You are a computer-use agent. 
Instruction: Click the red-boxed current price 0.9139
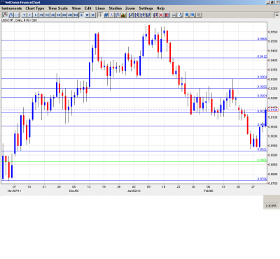tap(273, 110)
